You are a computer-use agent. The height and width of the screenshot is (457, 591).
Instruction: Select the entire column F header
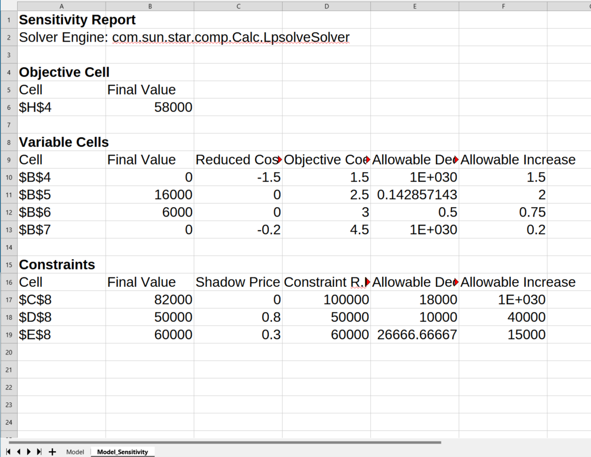(503, 6)
